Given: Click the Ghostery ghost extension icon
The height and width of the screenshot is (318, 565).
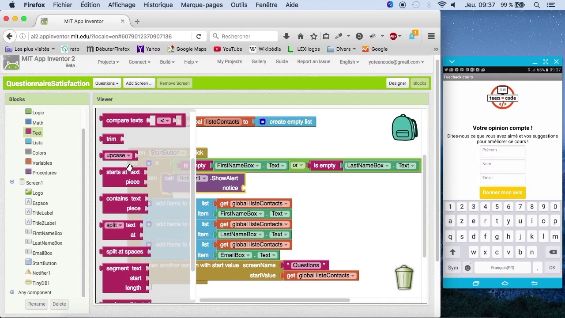Looking at the screenshot, I should (x=412, y=36).
